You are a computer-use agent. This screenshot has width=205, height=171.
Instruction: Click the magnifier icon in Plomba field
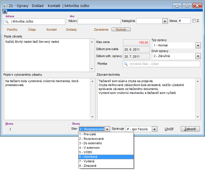[x=126, y=64]
